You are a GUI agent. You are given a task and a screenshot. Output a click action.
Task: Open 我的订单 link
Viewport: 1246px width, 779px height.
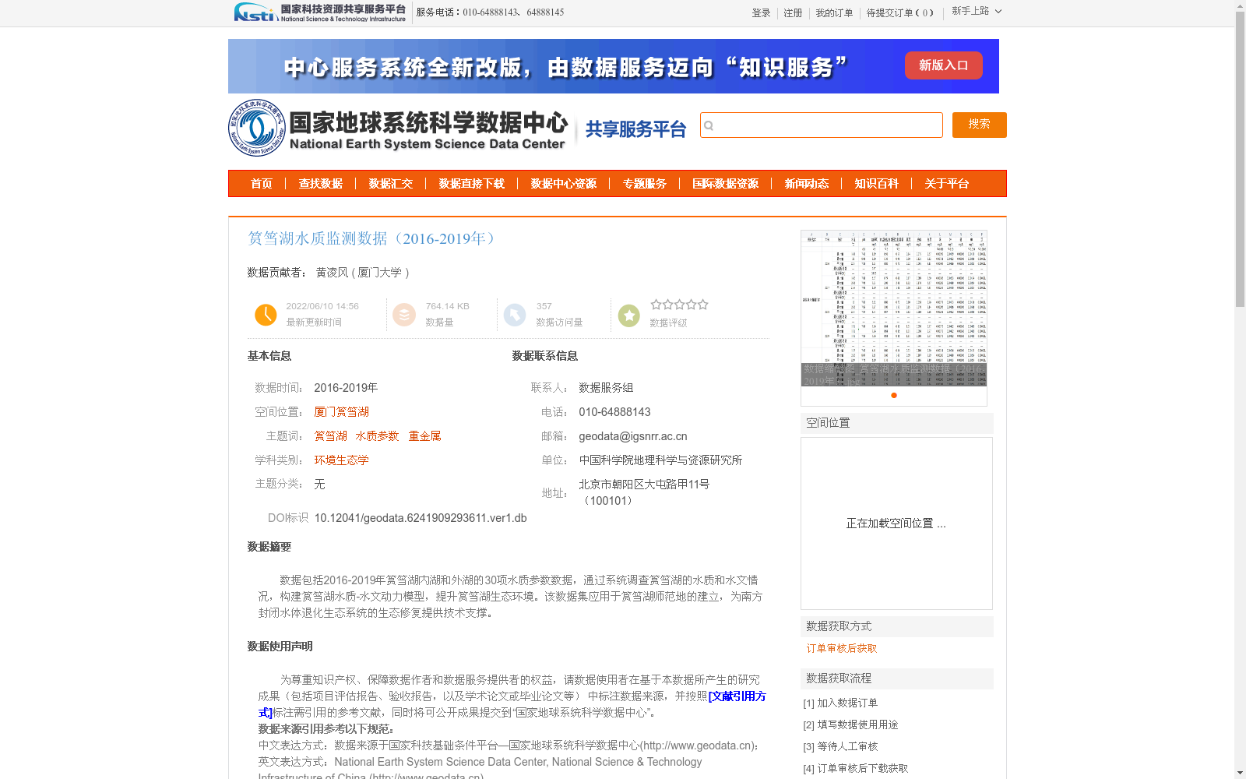tap(834, 13)
